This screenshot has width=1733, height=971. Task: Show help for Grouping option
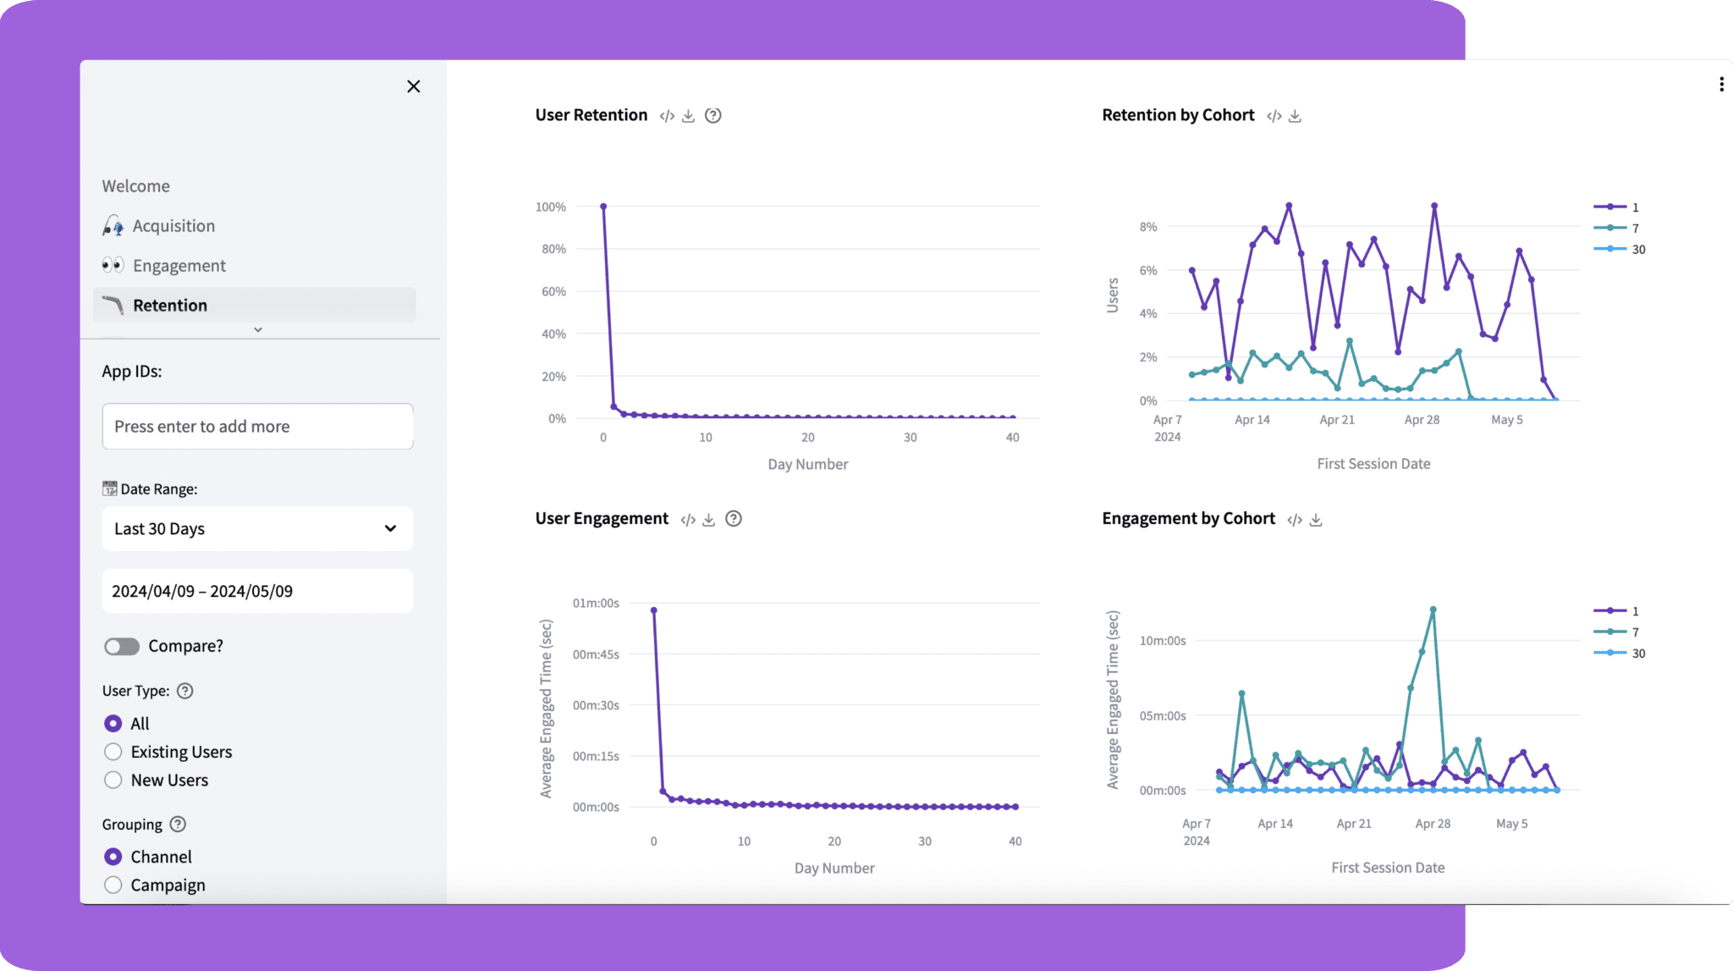click(178, 825)
